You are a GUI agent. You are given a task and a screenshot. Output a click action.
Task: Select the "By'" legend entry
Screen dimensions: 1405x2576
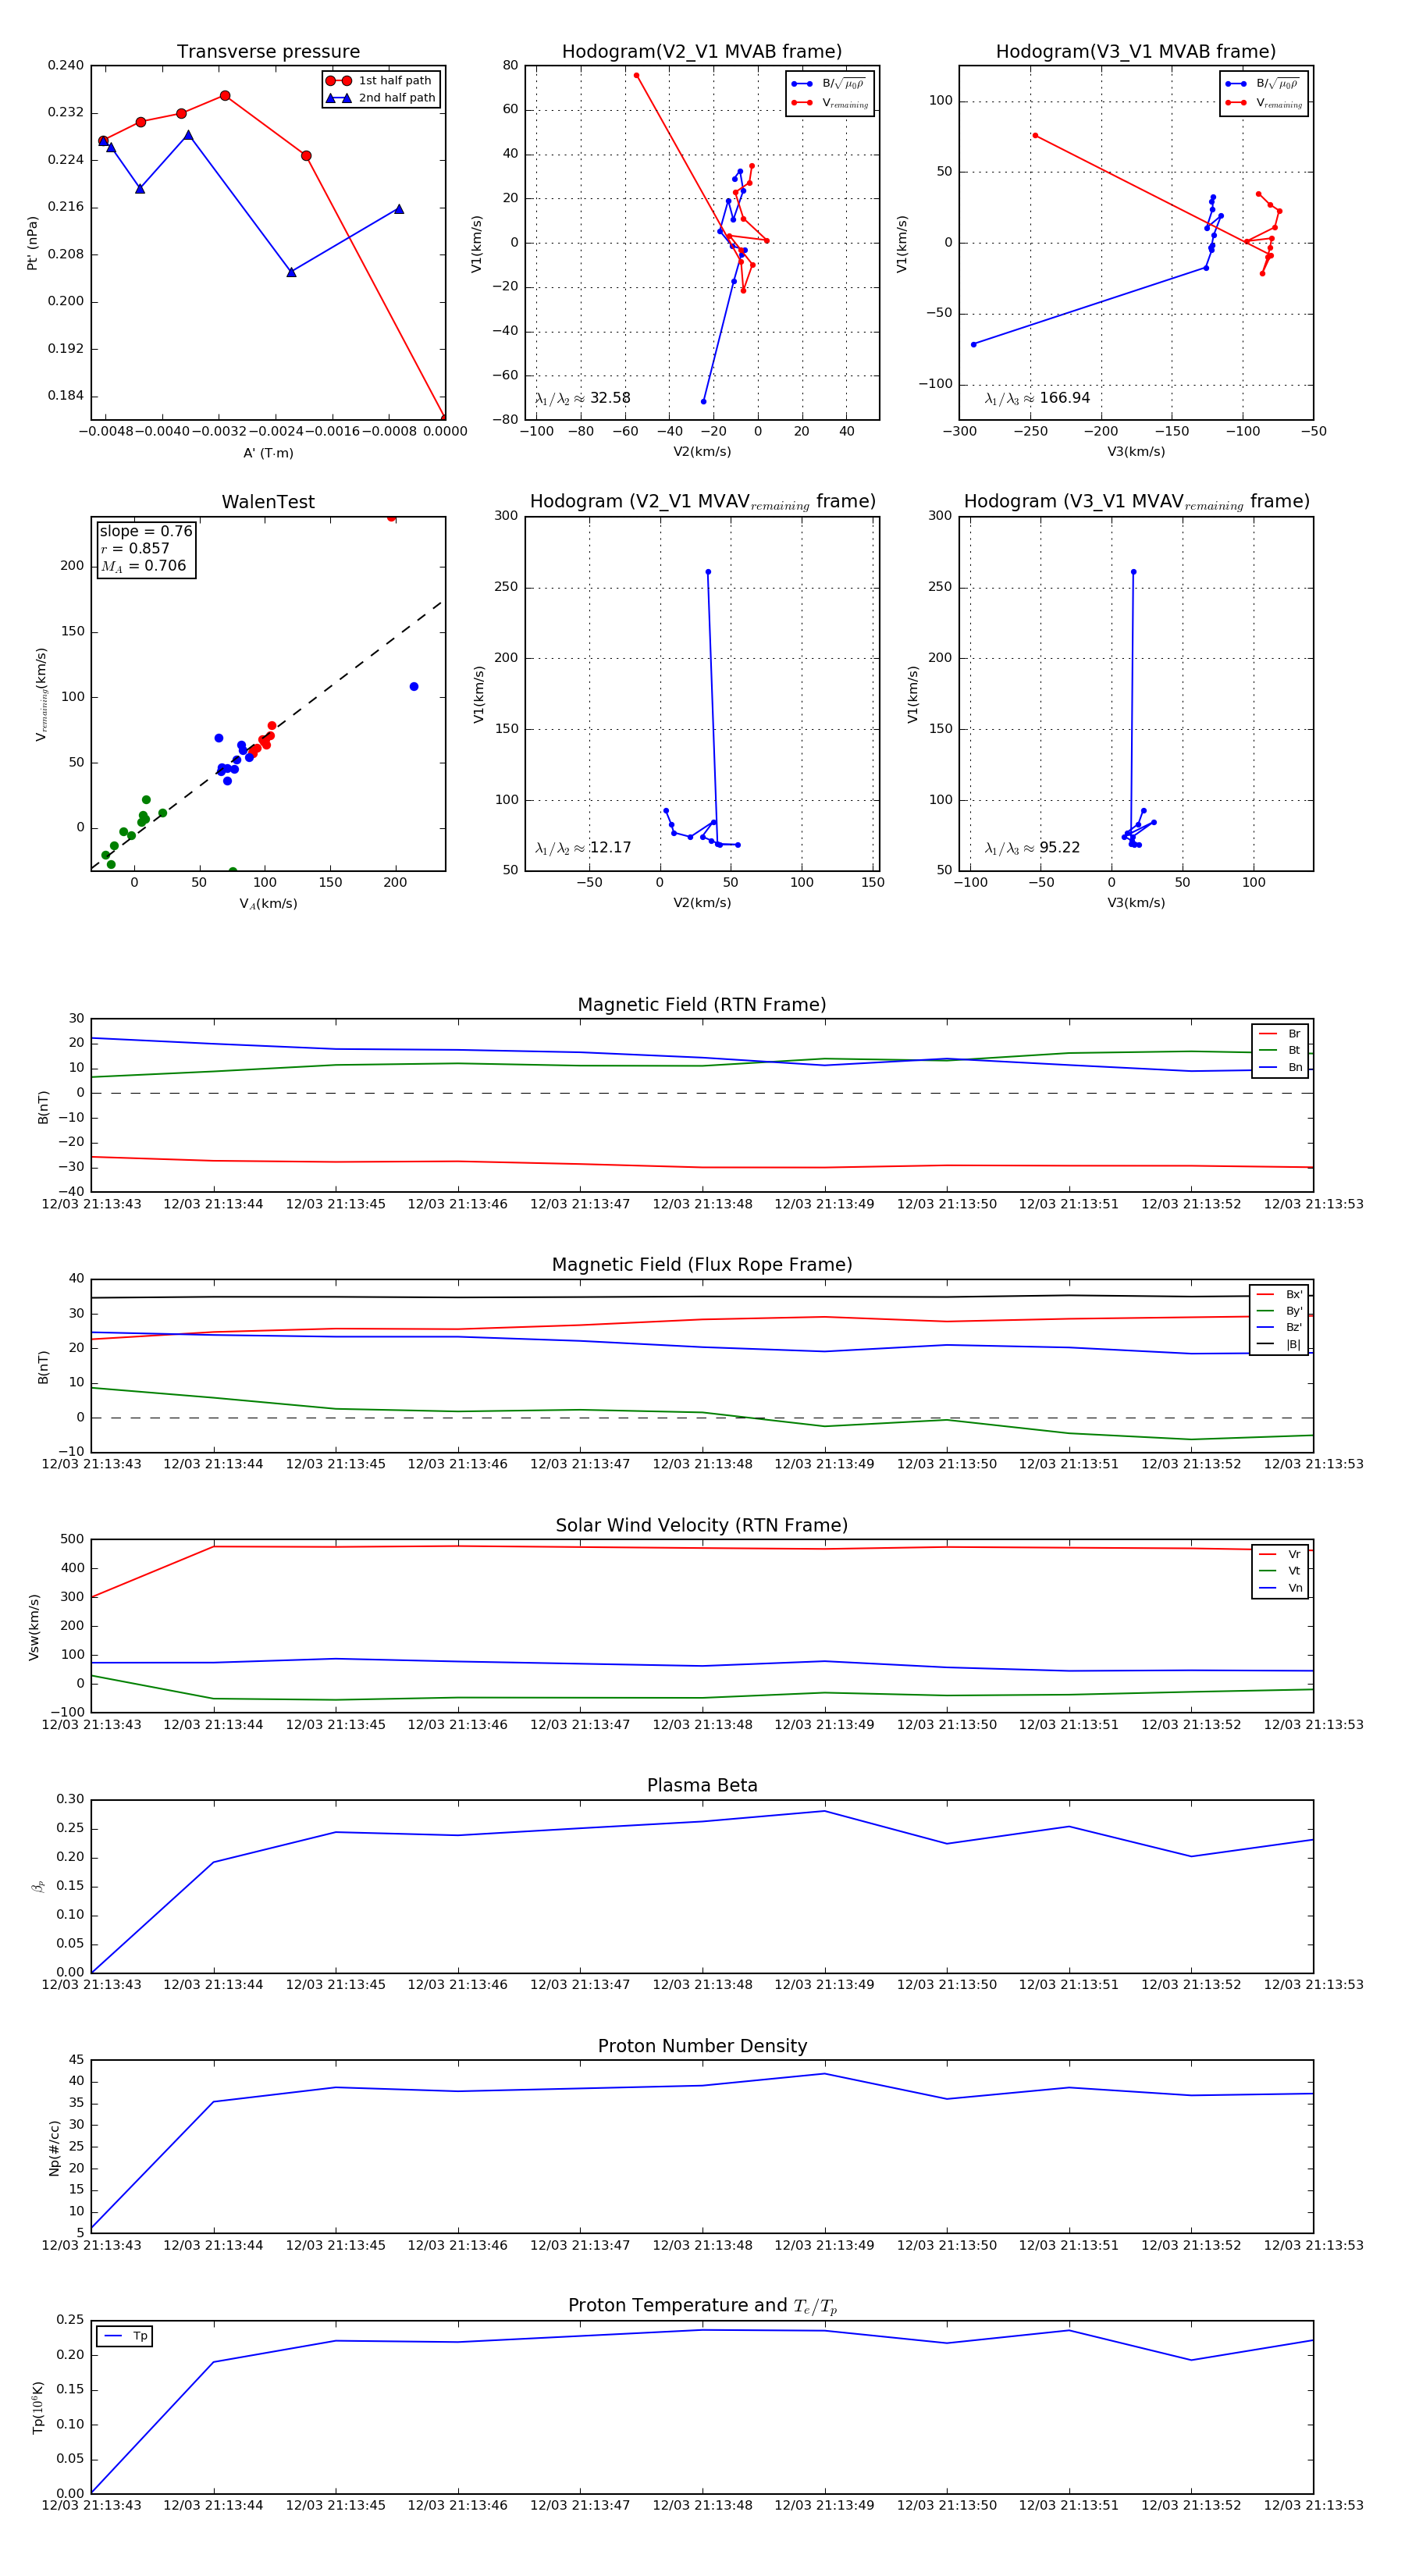(1279, 1311)
